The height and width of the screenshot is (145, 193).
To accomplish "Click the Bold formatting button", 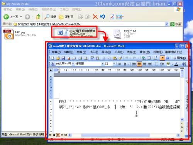I will click(x=120, y=64).
